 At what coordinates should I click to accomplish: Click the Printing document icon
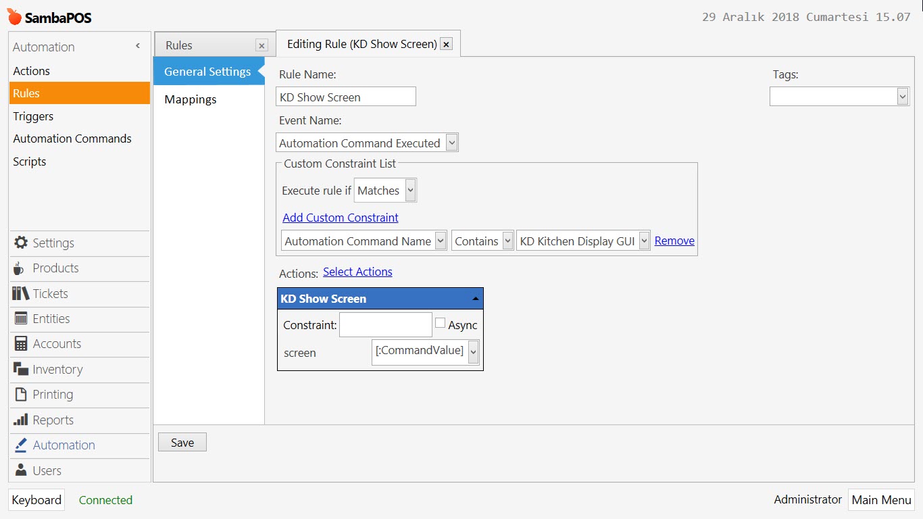point(21,394)
